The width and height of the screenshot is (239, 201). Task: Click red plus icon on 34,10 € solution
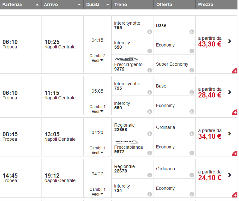235,154
